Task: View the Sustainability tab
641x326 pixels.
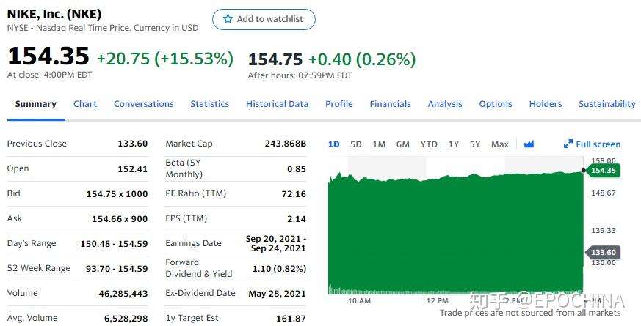Action: [606, 104]
